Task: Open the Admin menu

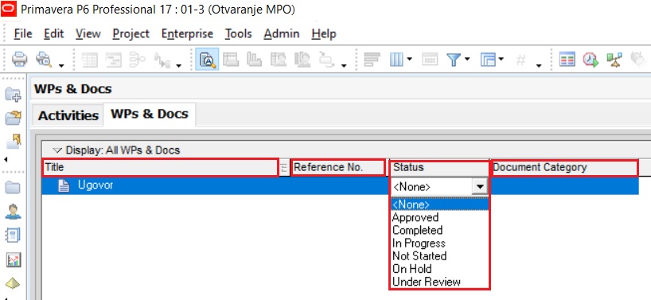Action: point(282,33)
